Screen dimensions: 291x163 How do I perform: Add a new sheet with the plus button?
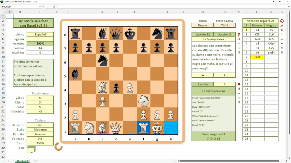pyautogui.click(x=36, y=161)
